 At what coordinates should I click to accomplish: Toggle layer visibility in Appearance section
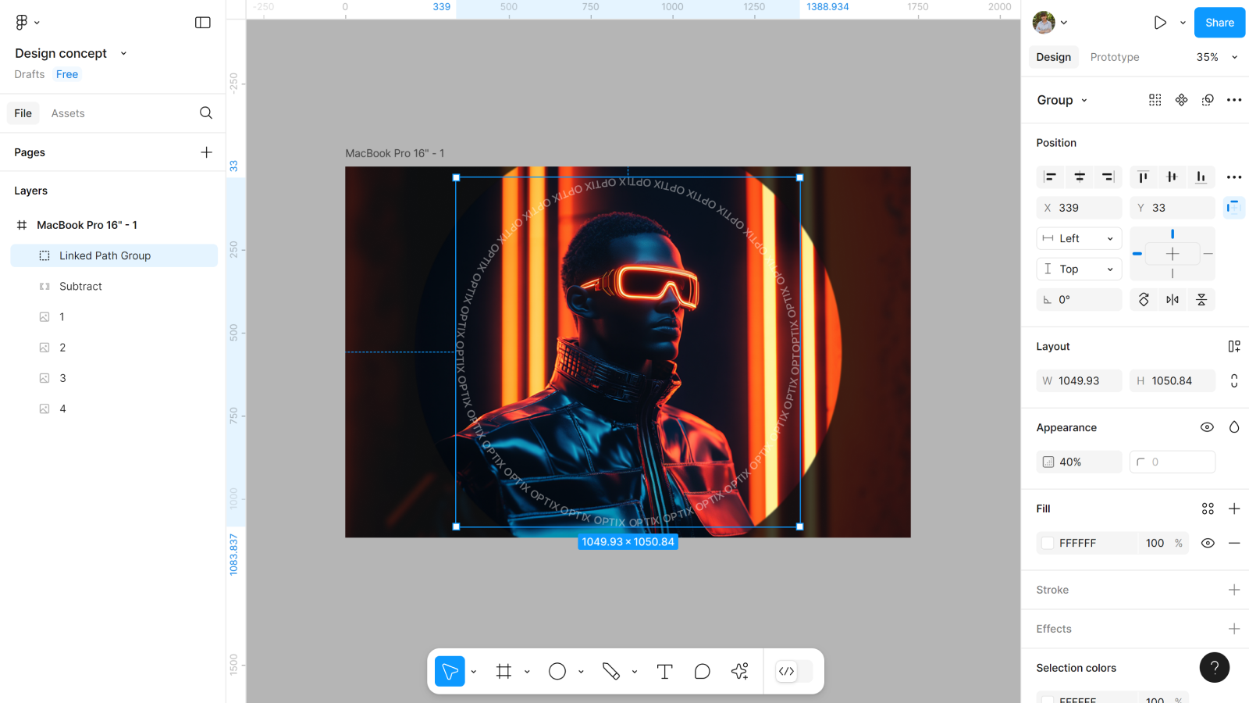(1207, 427)
